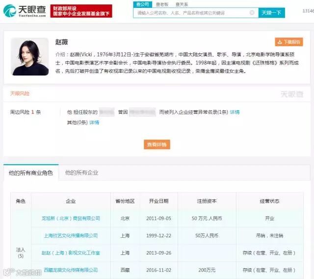Click the 角色 column header
This screenshot has width=314, height=279.
[x=21, y=201]
